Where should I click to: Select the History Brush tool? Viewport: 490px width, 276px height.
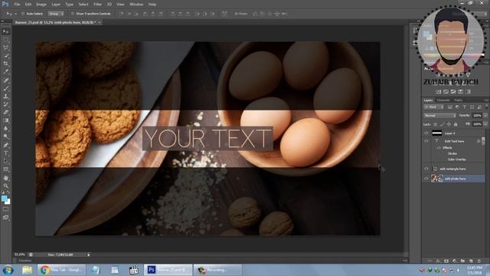pos(5,104)
